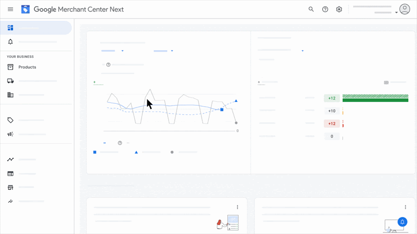
Task: Click the gray circle chart data point
Action: tap(236, 123)
